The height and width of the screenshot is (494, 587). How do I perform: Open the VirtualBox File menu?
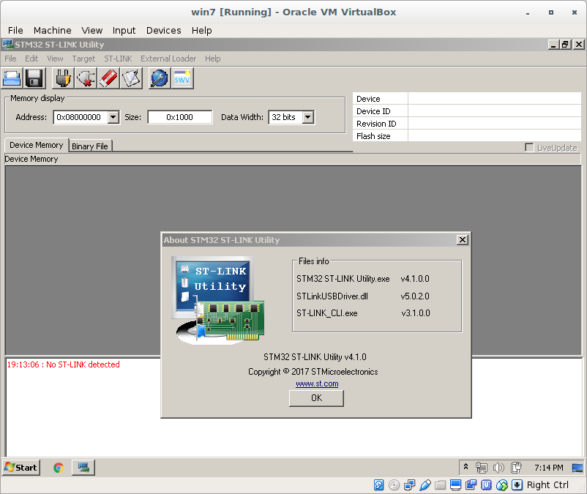[15, 30]
